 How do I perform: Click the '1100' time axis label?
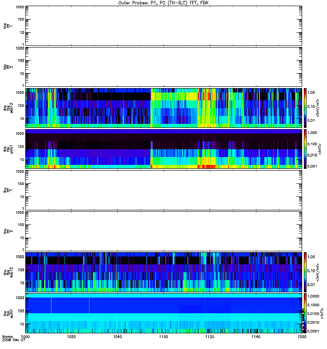pos(163,336)
